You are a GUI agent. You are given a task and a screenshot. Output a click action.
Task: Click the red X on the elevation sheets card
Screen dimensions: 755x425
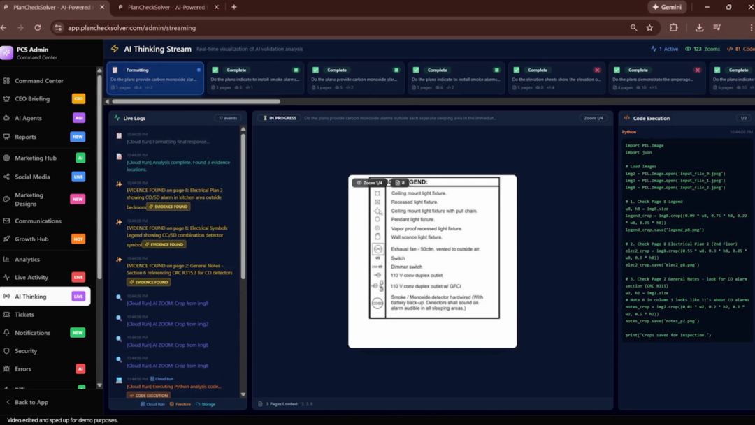click(598, 70)
